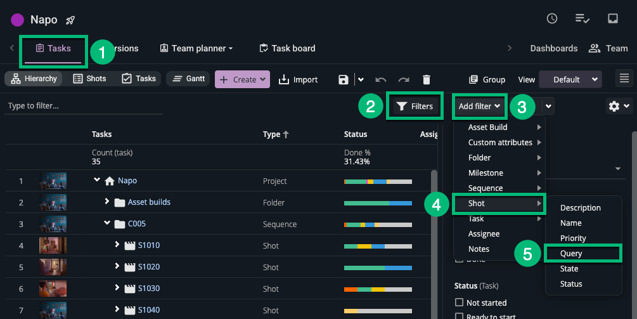Open the Custom attributes submenu
The image size is (637, 319).
[499, 143]
